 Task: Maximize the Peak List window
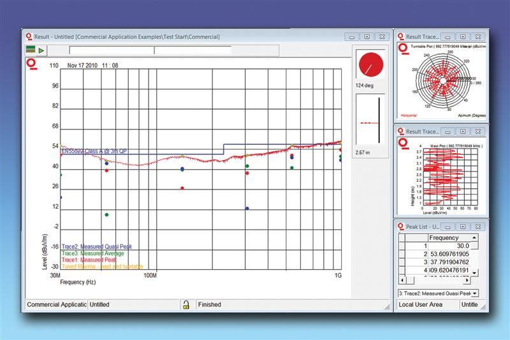[x=463, y=227]
